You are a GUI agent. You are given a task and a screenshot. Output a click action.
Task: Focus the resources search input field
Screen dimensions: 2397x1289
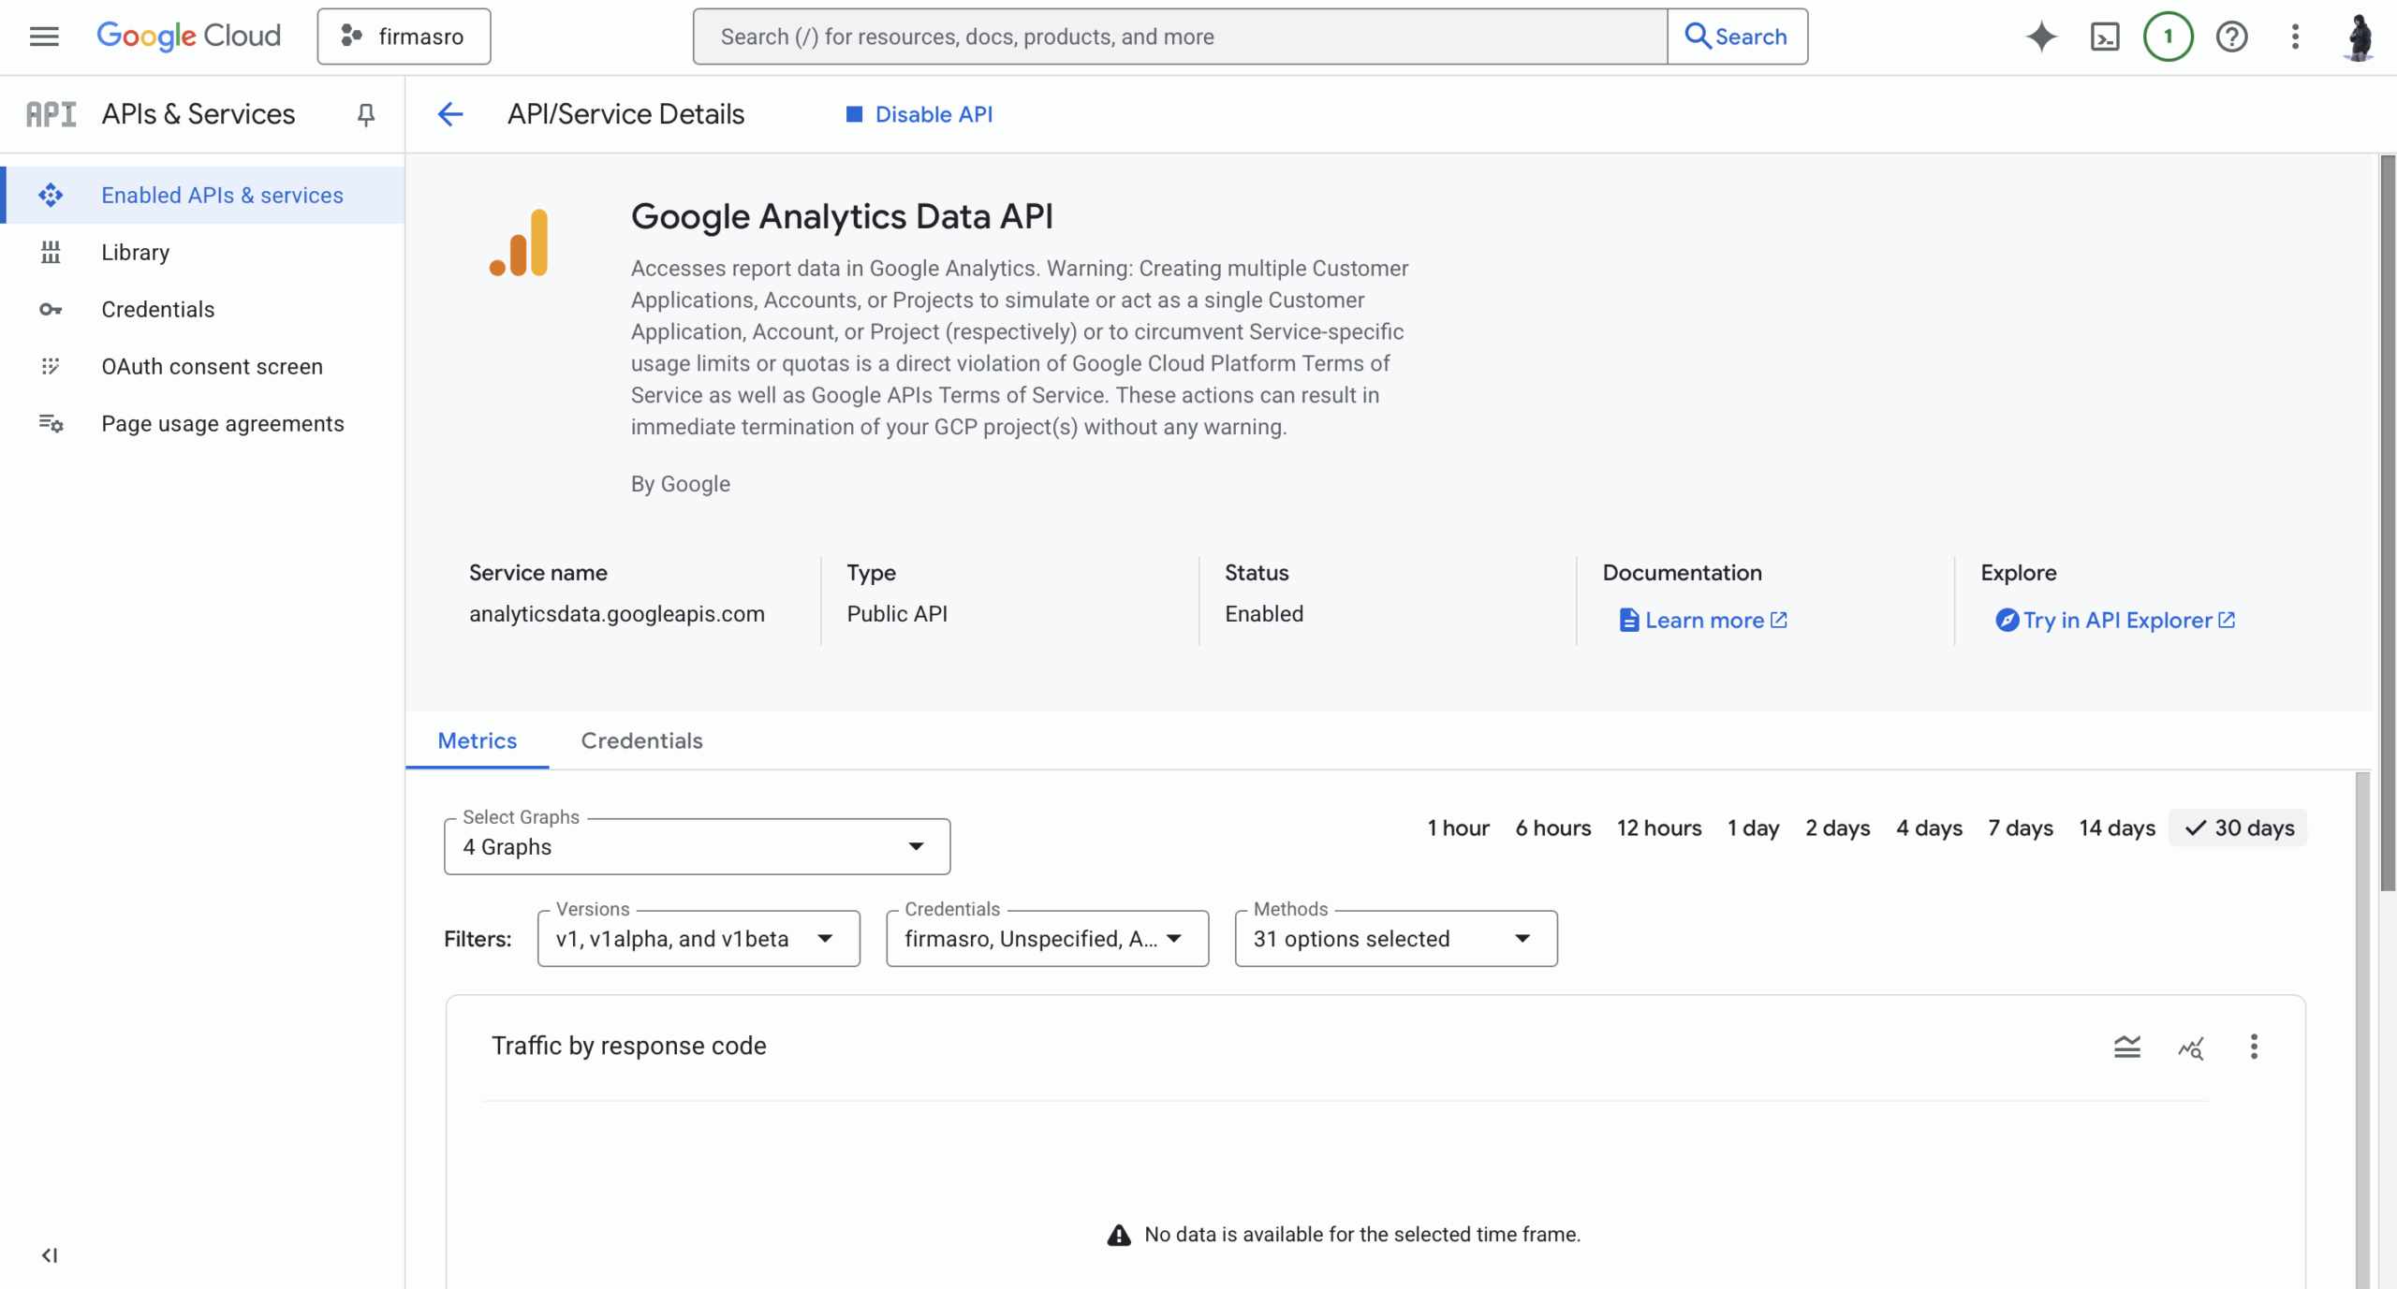(1180, 37)
